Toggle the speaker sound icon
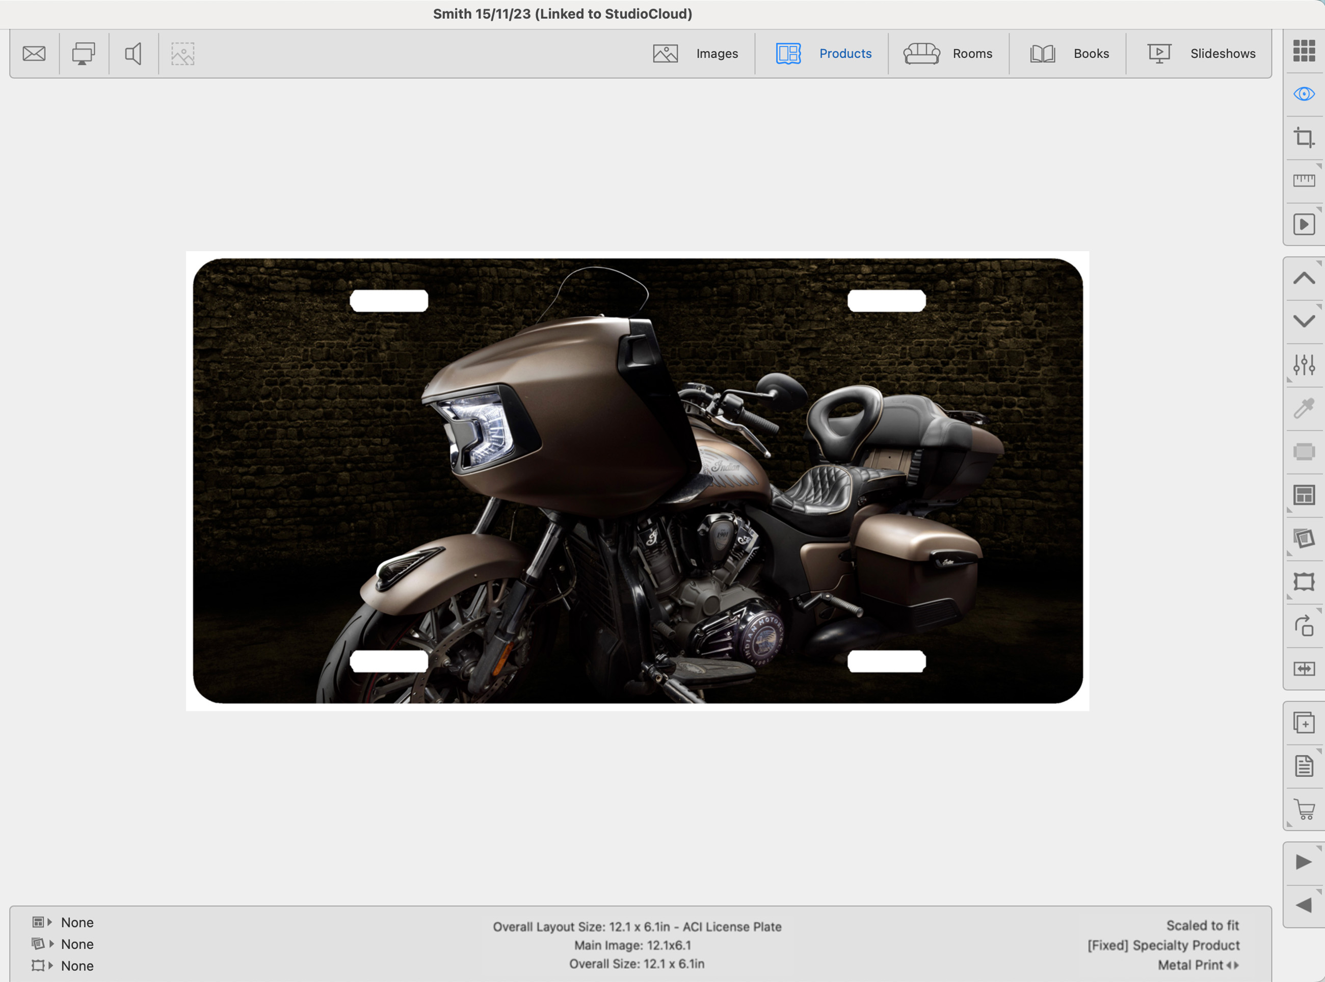Image resolution: width=1325 pixels, height=982 pixels. click(x=133, y=54)
